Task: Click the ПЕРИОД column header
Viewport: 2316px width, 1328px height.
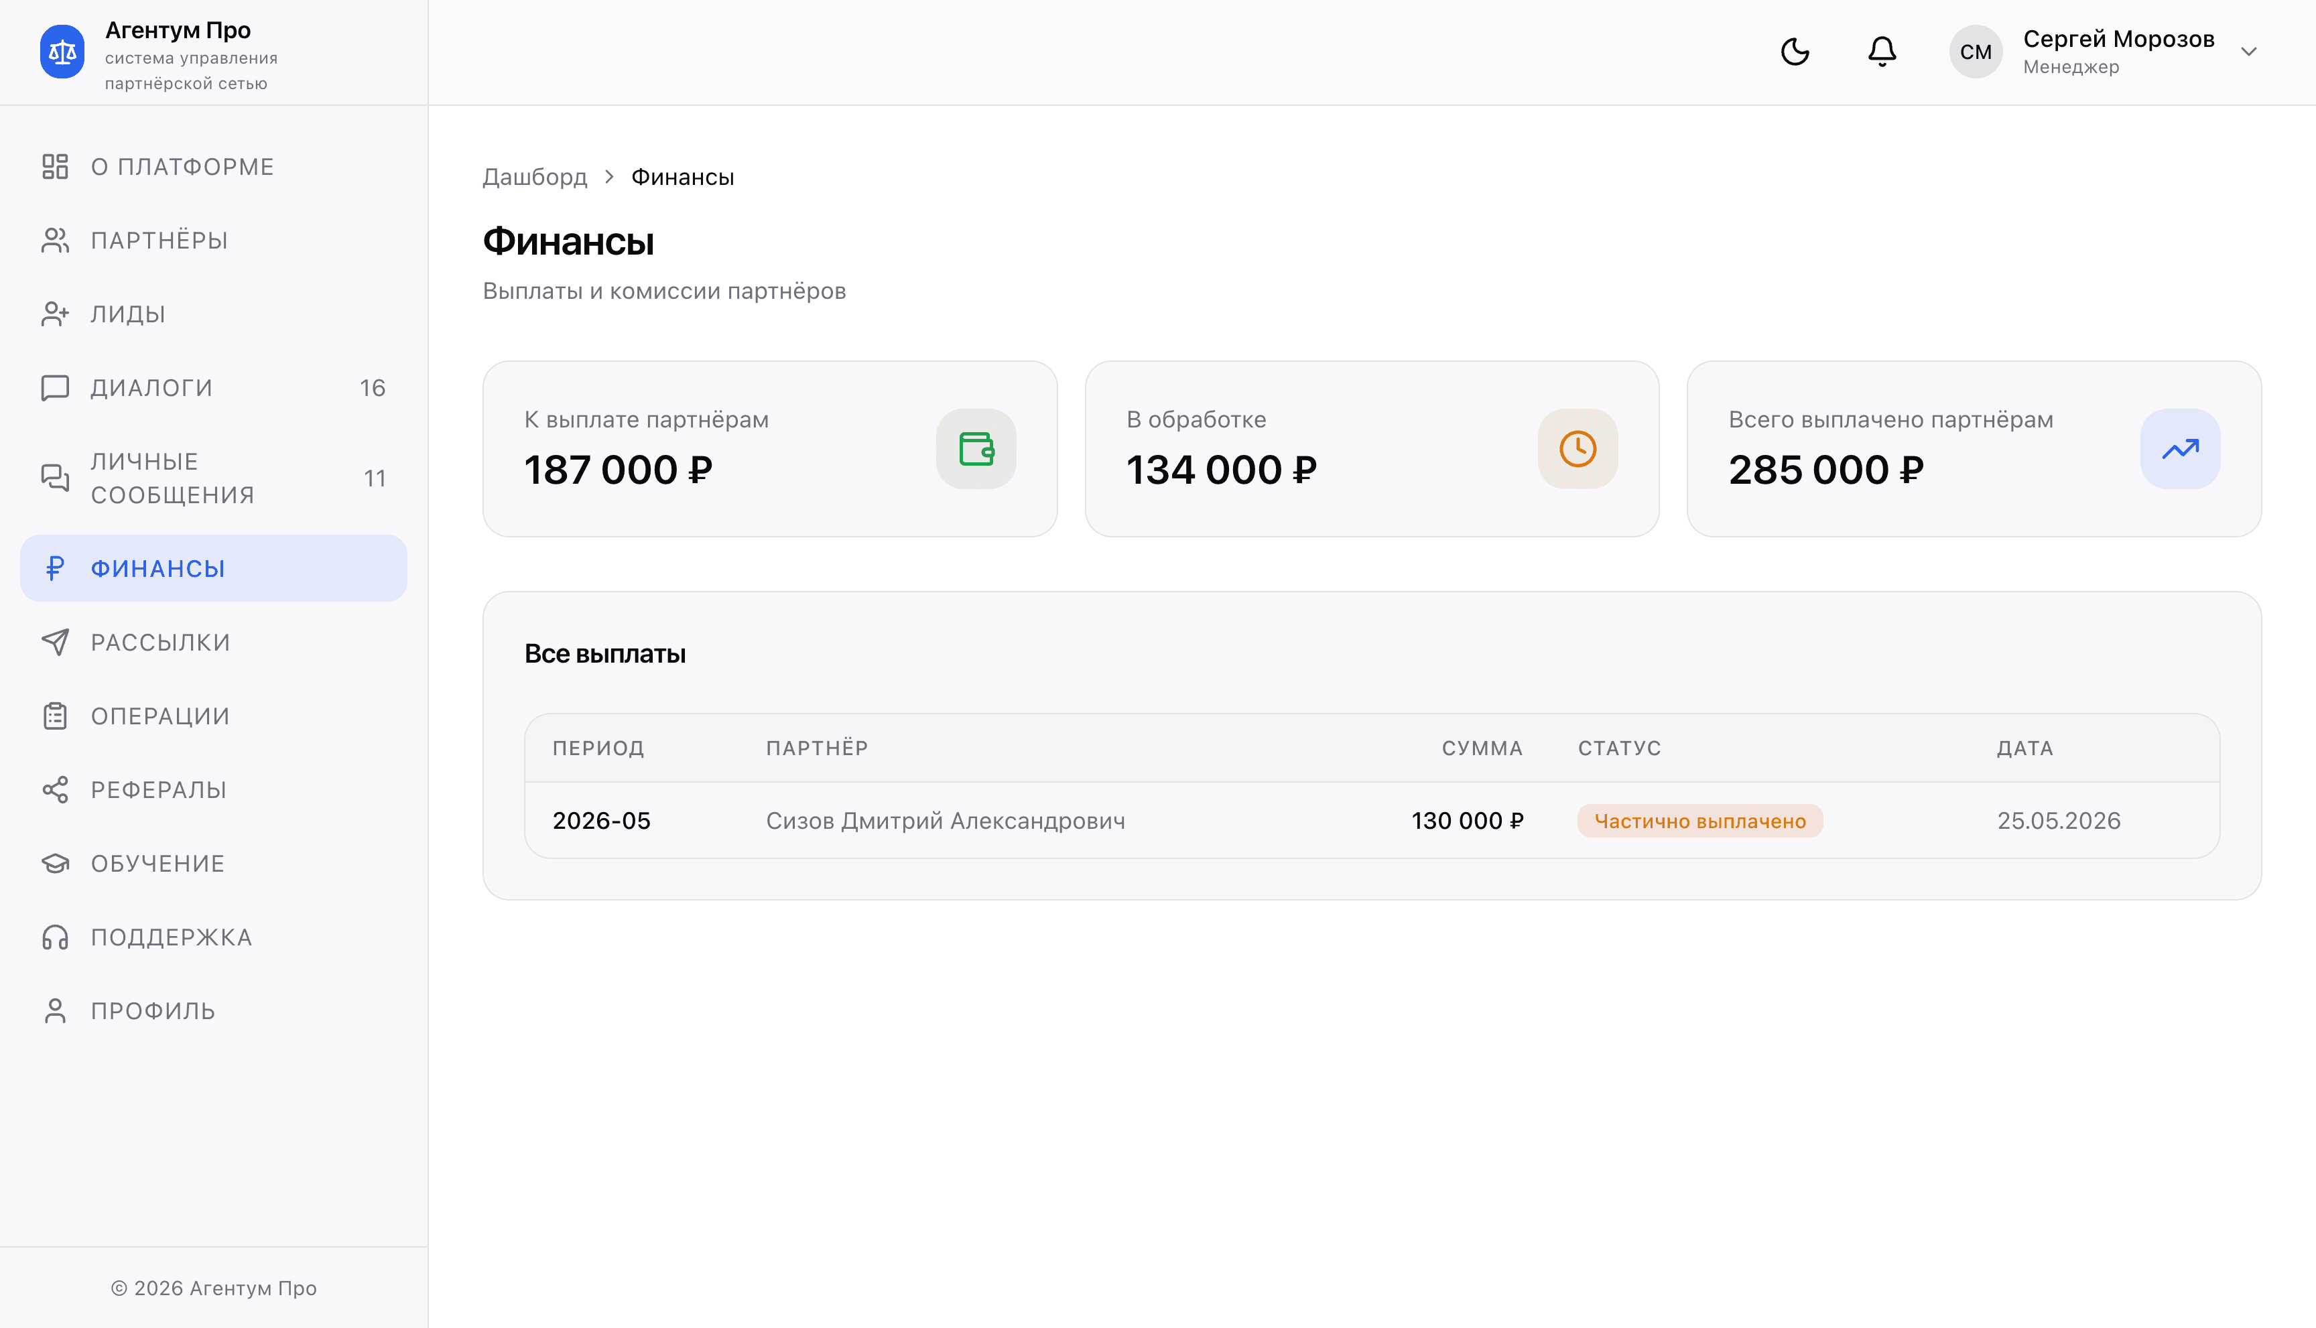Action: pos(598,748)
